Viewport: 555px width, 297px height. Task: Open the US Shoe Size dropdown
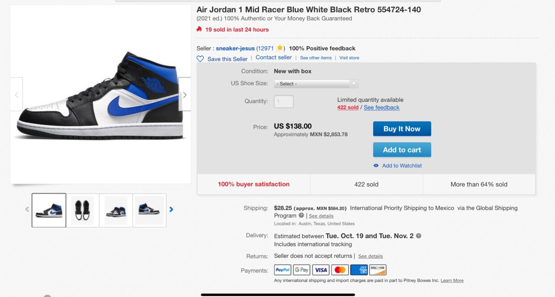click(316, 84)
